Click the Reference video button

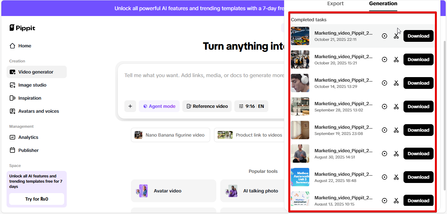(x=207, y=106)
